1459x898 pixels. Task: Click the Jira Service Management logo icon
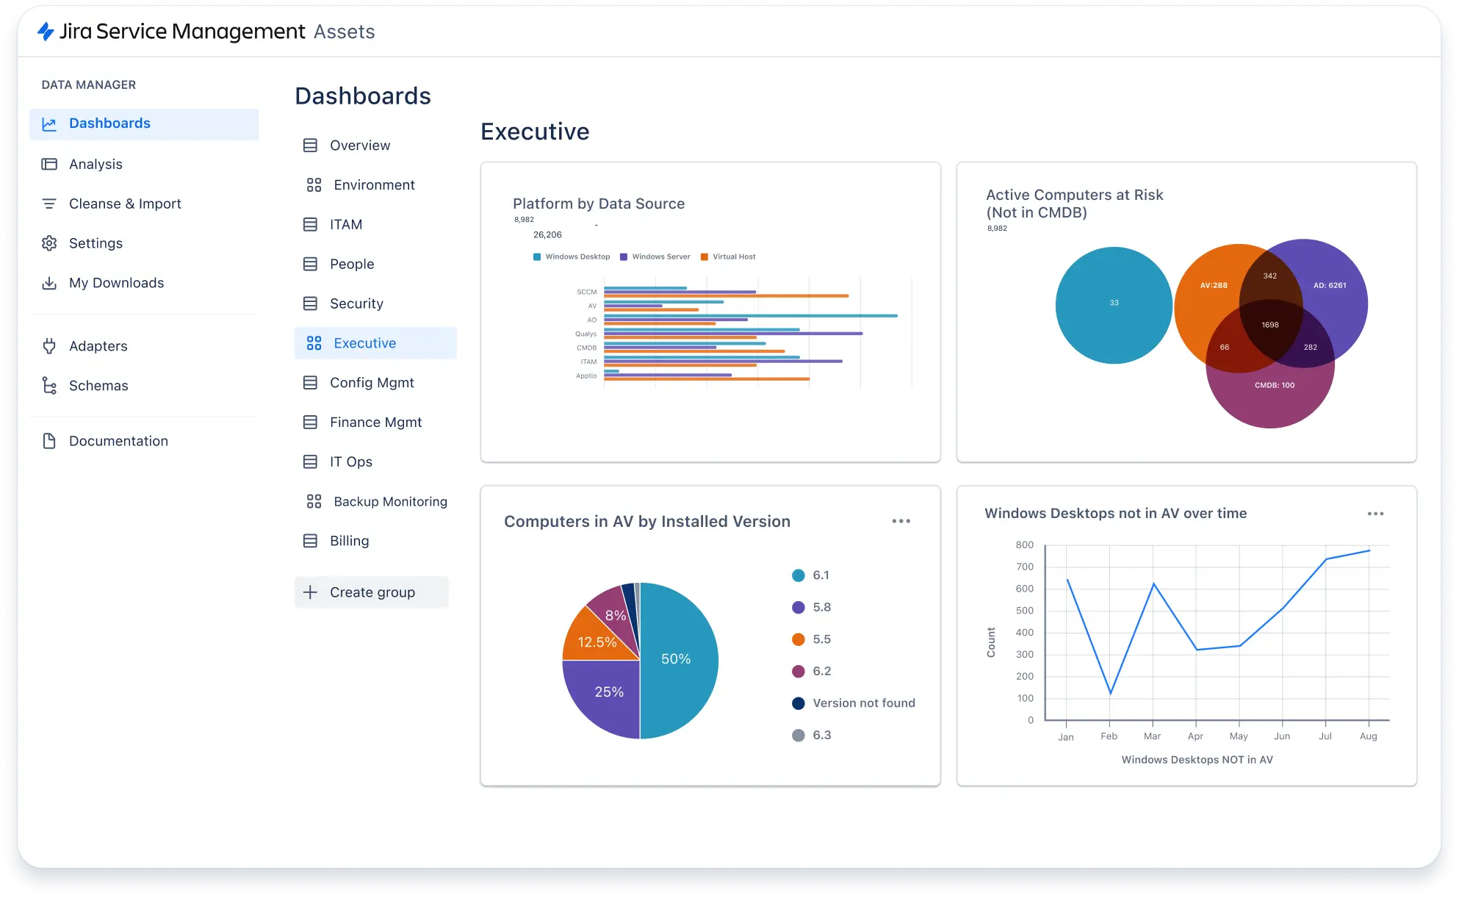pos(46,32)
